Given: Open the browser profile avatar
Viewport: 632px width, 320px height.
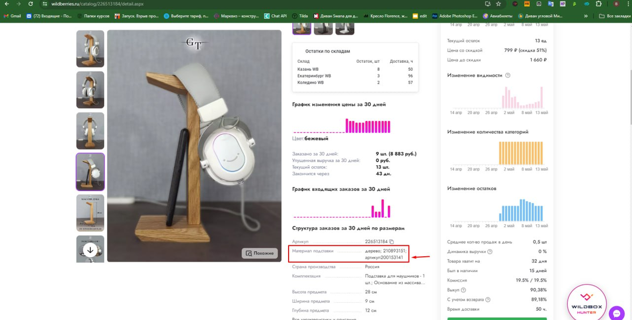Looking at the screenshot, I should pos(616,4).
